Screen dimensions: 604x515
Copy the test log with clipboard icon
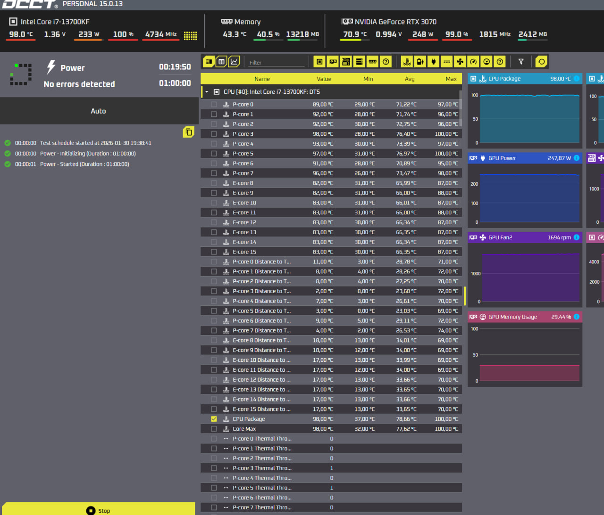click(189, 132)
